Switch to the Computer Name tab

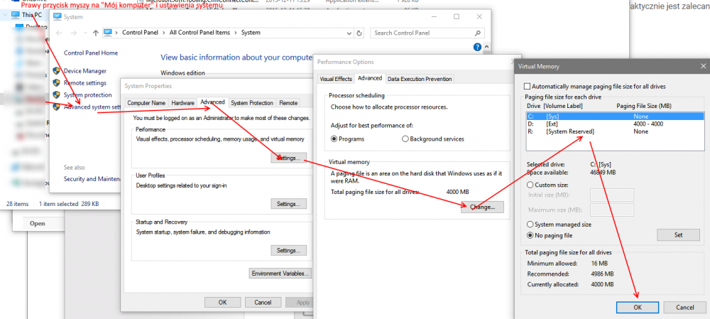[x=146, y=103]
